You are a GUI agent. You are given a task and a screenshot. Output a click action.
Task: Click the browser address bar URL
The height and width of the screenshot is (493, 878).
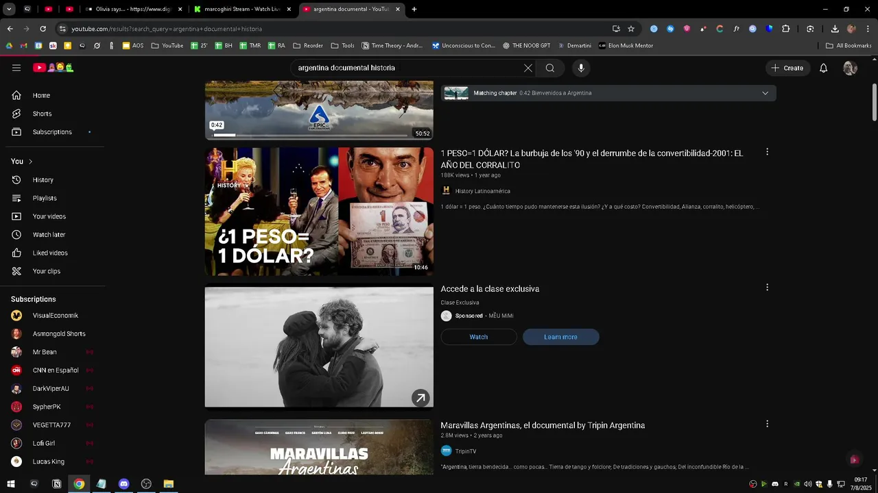coord(167,29)
